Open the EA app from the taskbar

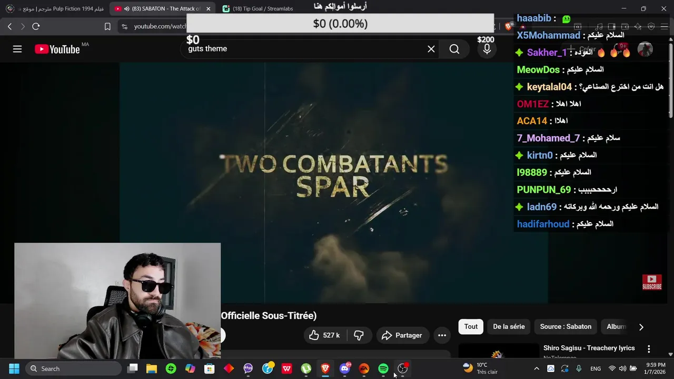364,368
